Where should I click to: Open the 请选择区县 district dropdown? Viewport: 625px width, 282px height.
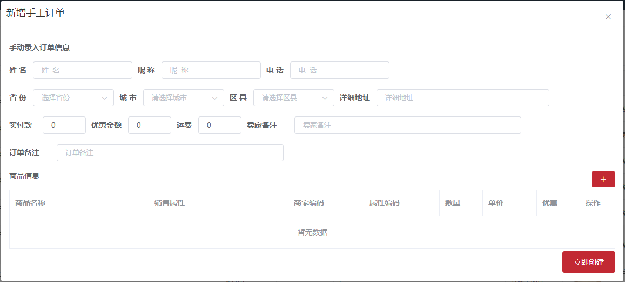pos(294,98)
